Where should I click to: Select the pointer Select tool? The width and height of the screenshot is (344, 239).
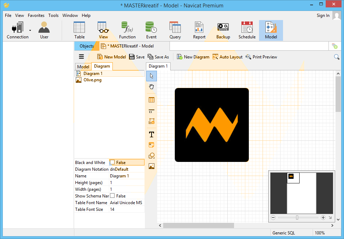coord(151,76)
